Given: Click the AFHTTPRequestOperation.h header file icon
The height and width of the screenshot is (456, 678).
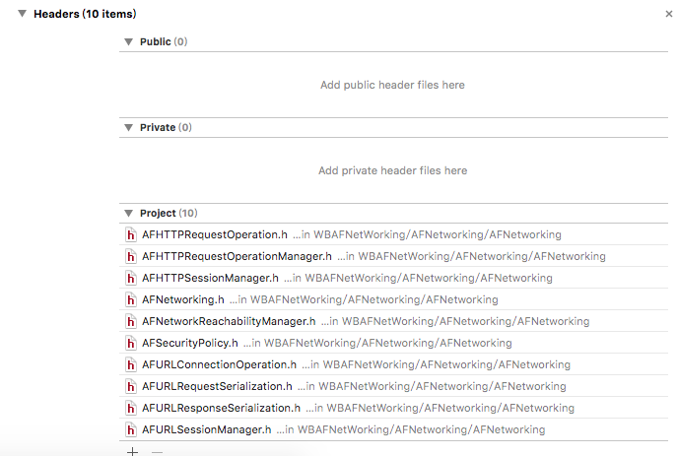Looking at the screenshot, I should pos(131,234).
